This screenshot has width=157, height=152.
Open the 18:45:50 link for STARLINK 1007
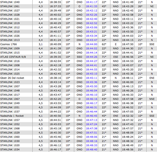coord(91,86)
